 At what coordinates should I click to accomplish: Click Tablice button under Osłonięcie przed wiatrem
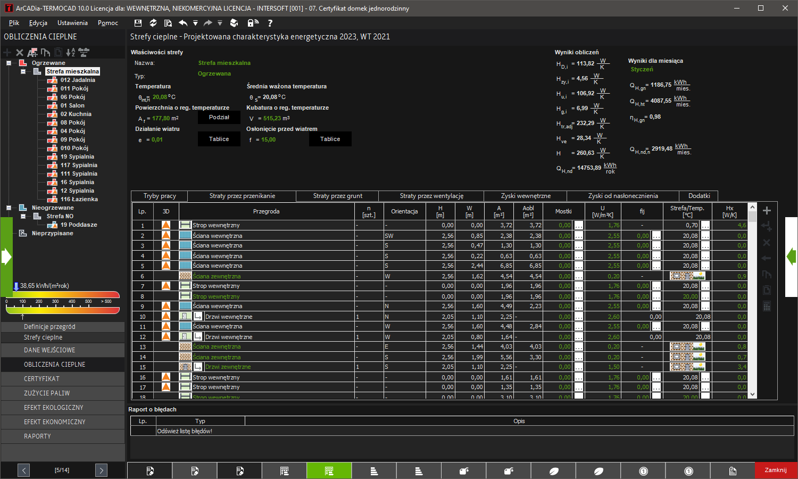[330, 139]
